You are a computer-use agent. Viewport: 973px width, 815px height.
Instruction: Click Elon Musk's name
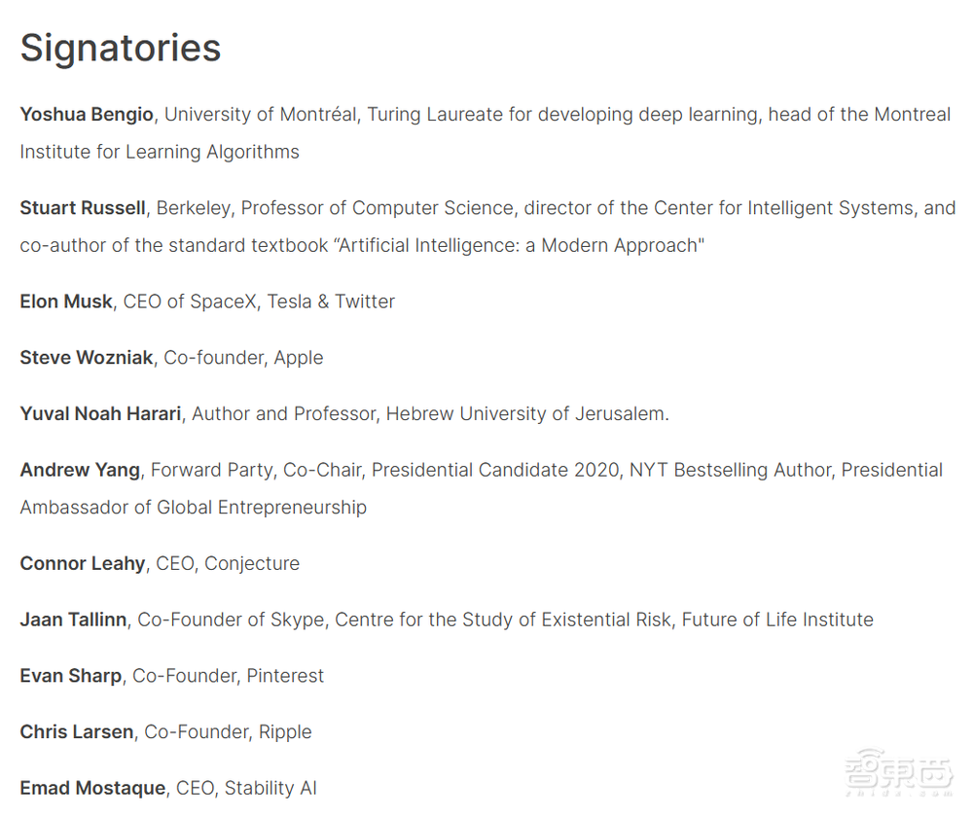[66, 301]
